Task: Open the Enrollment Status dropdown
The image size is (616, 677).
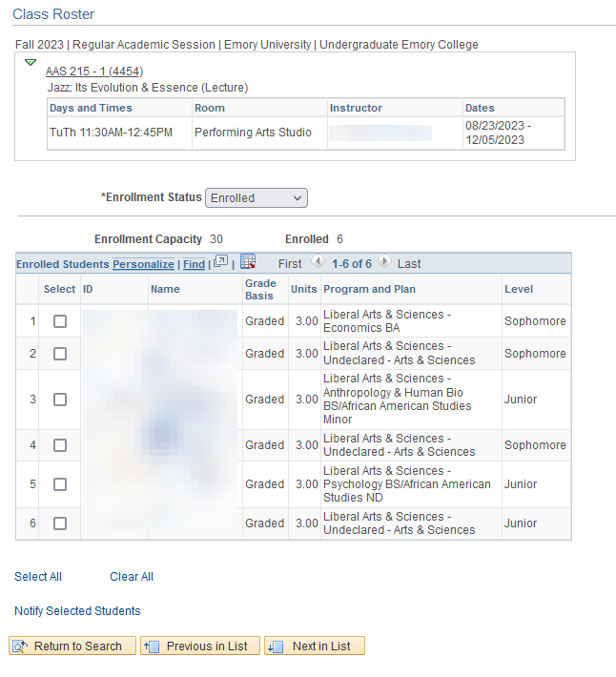Action: click(257, 197)
